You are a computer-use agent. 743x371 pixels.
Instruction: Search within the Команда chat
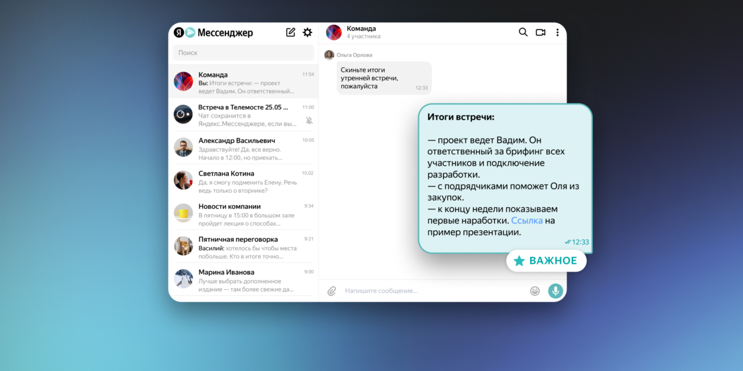(523, 32)
